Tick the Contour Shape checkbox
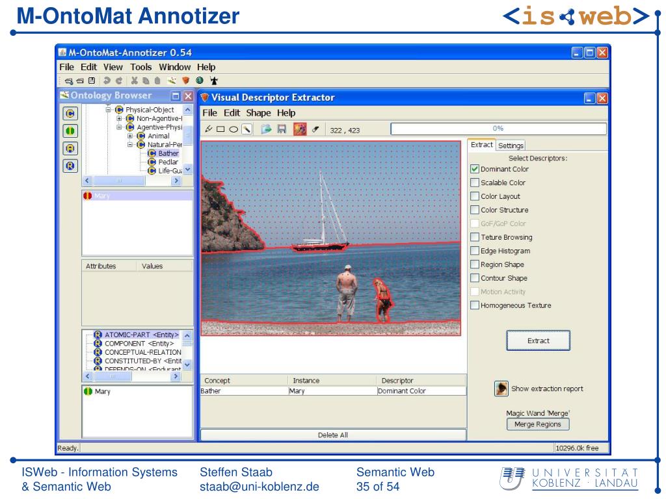Viewport: 666px width, 499px height. point(475,278)
